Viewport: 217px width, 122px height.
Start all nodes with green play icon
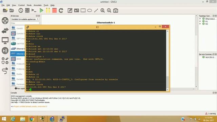[x=41, y=11]
